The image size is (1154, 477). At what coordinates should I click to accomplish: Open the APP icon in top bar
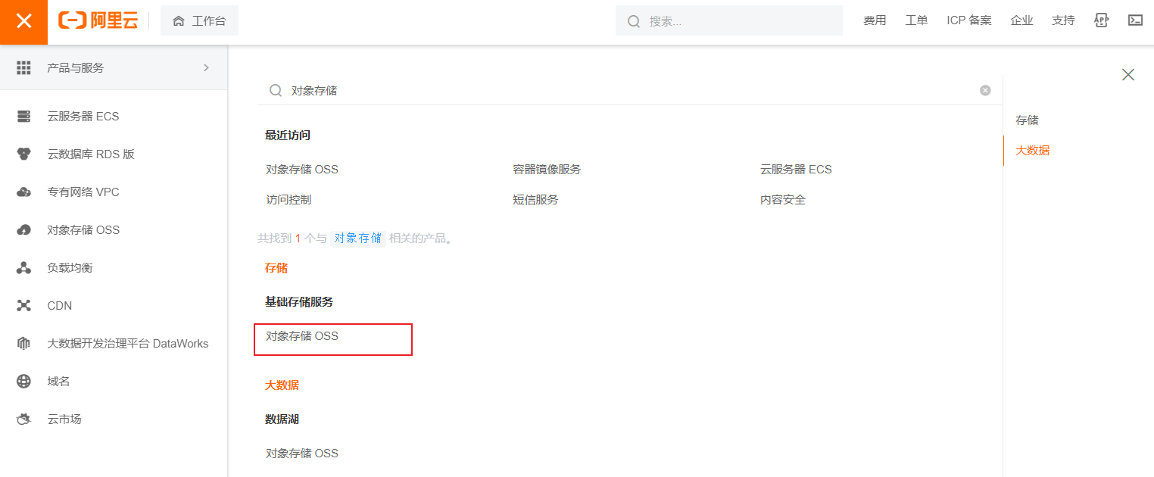(x=1102, y=20)
